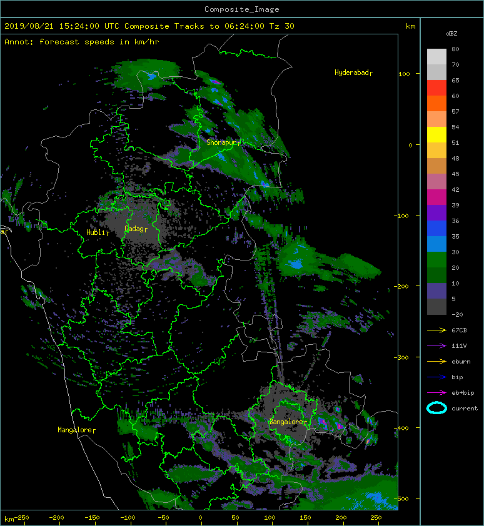This screenshot has width=484, height=526.
Task: Click the -500 tick on right axis
Action: coord(403,499)
